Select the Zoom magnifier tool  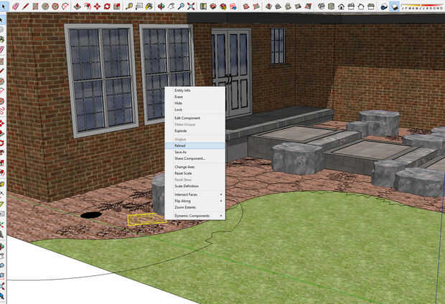click(x=181, y=6)
